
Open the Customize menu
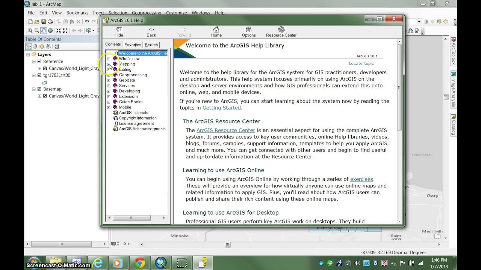tap(177, 13)
